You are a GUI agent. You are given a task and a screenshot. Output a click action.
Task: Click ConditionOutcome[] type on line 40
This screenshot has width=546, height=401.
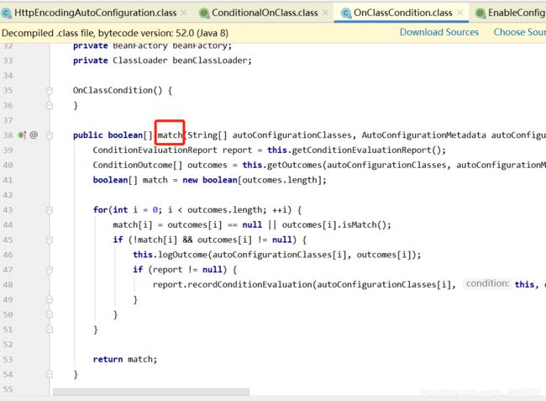[x=138, y=165]
